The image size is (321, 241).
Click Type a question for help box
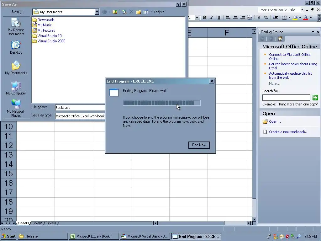(x=279, y=9)
